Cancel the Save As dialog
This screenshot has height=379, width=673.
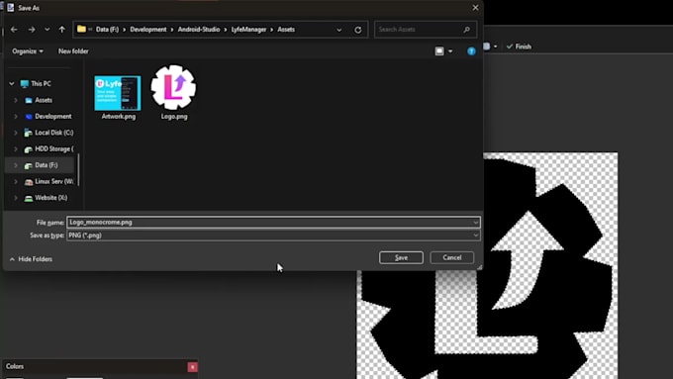pos(452,257)
